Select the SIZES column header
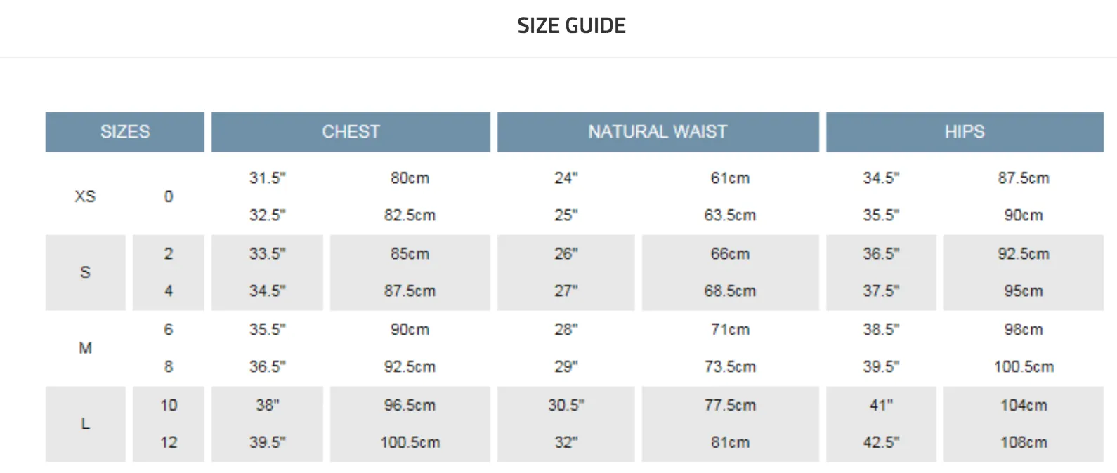This screenshot has width=1117, height=473. (x=125, y=131)
